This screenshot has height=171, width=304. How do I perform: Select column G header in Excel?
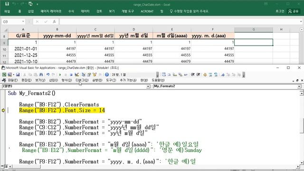pyautogui.click(x=254, y=29)
